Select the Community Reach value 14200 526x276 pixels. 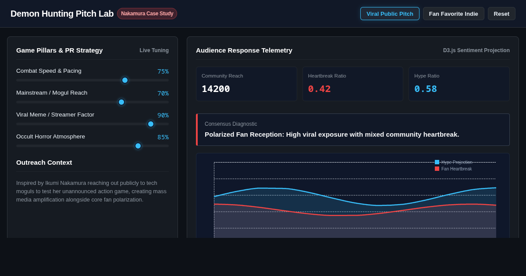[216, 89]
